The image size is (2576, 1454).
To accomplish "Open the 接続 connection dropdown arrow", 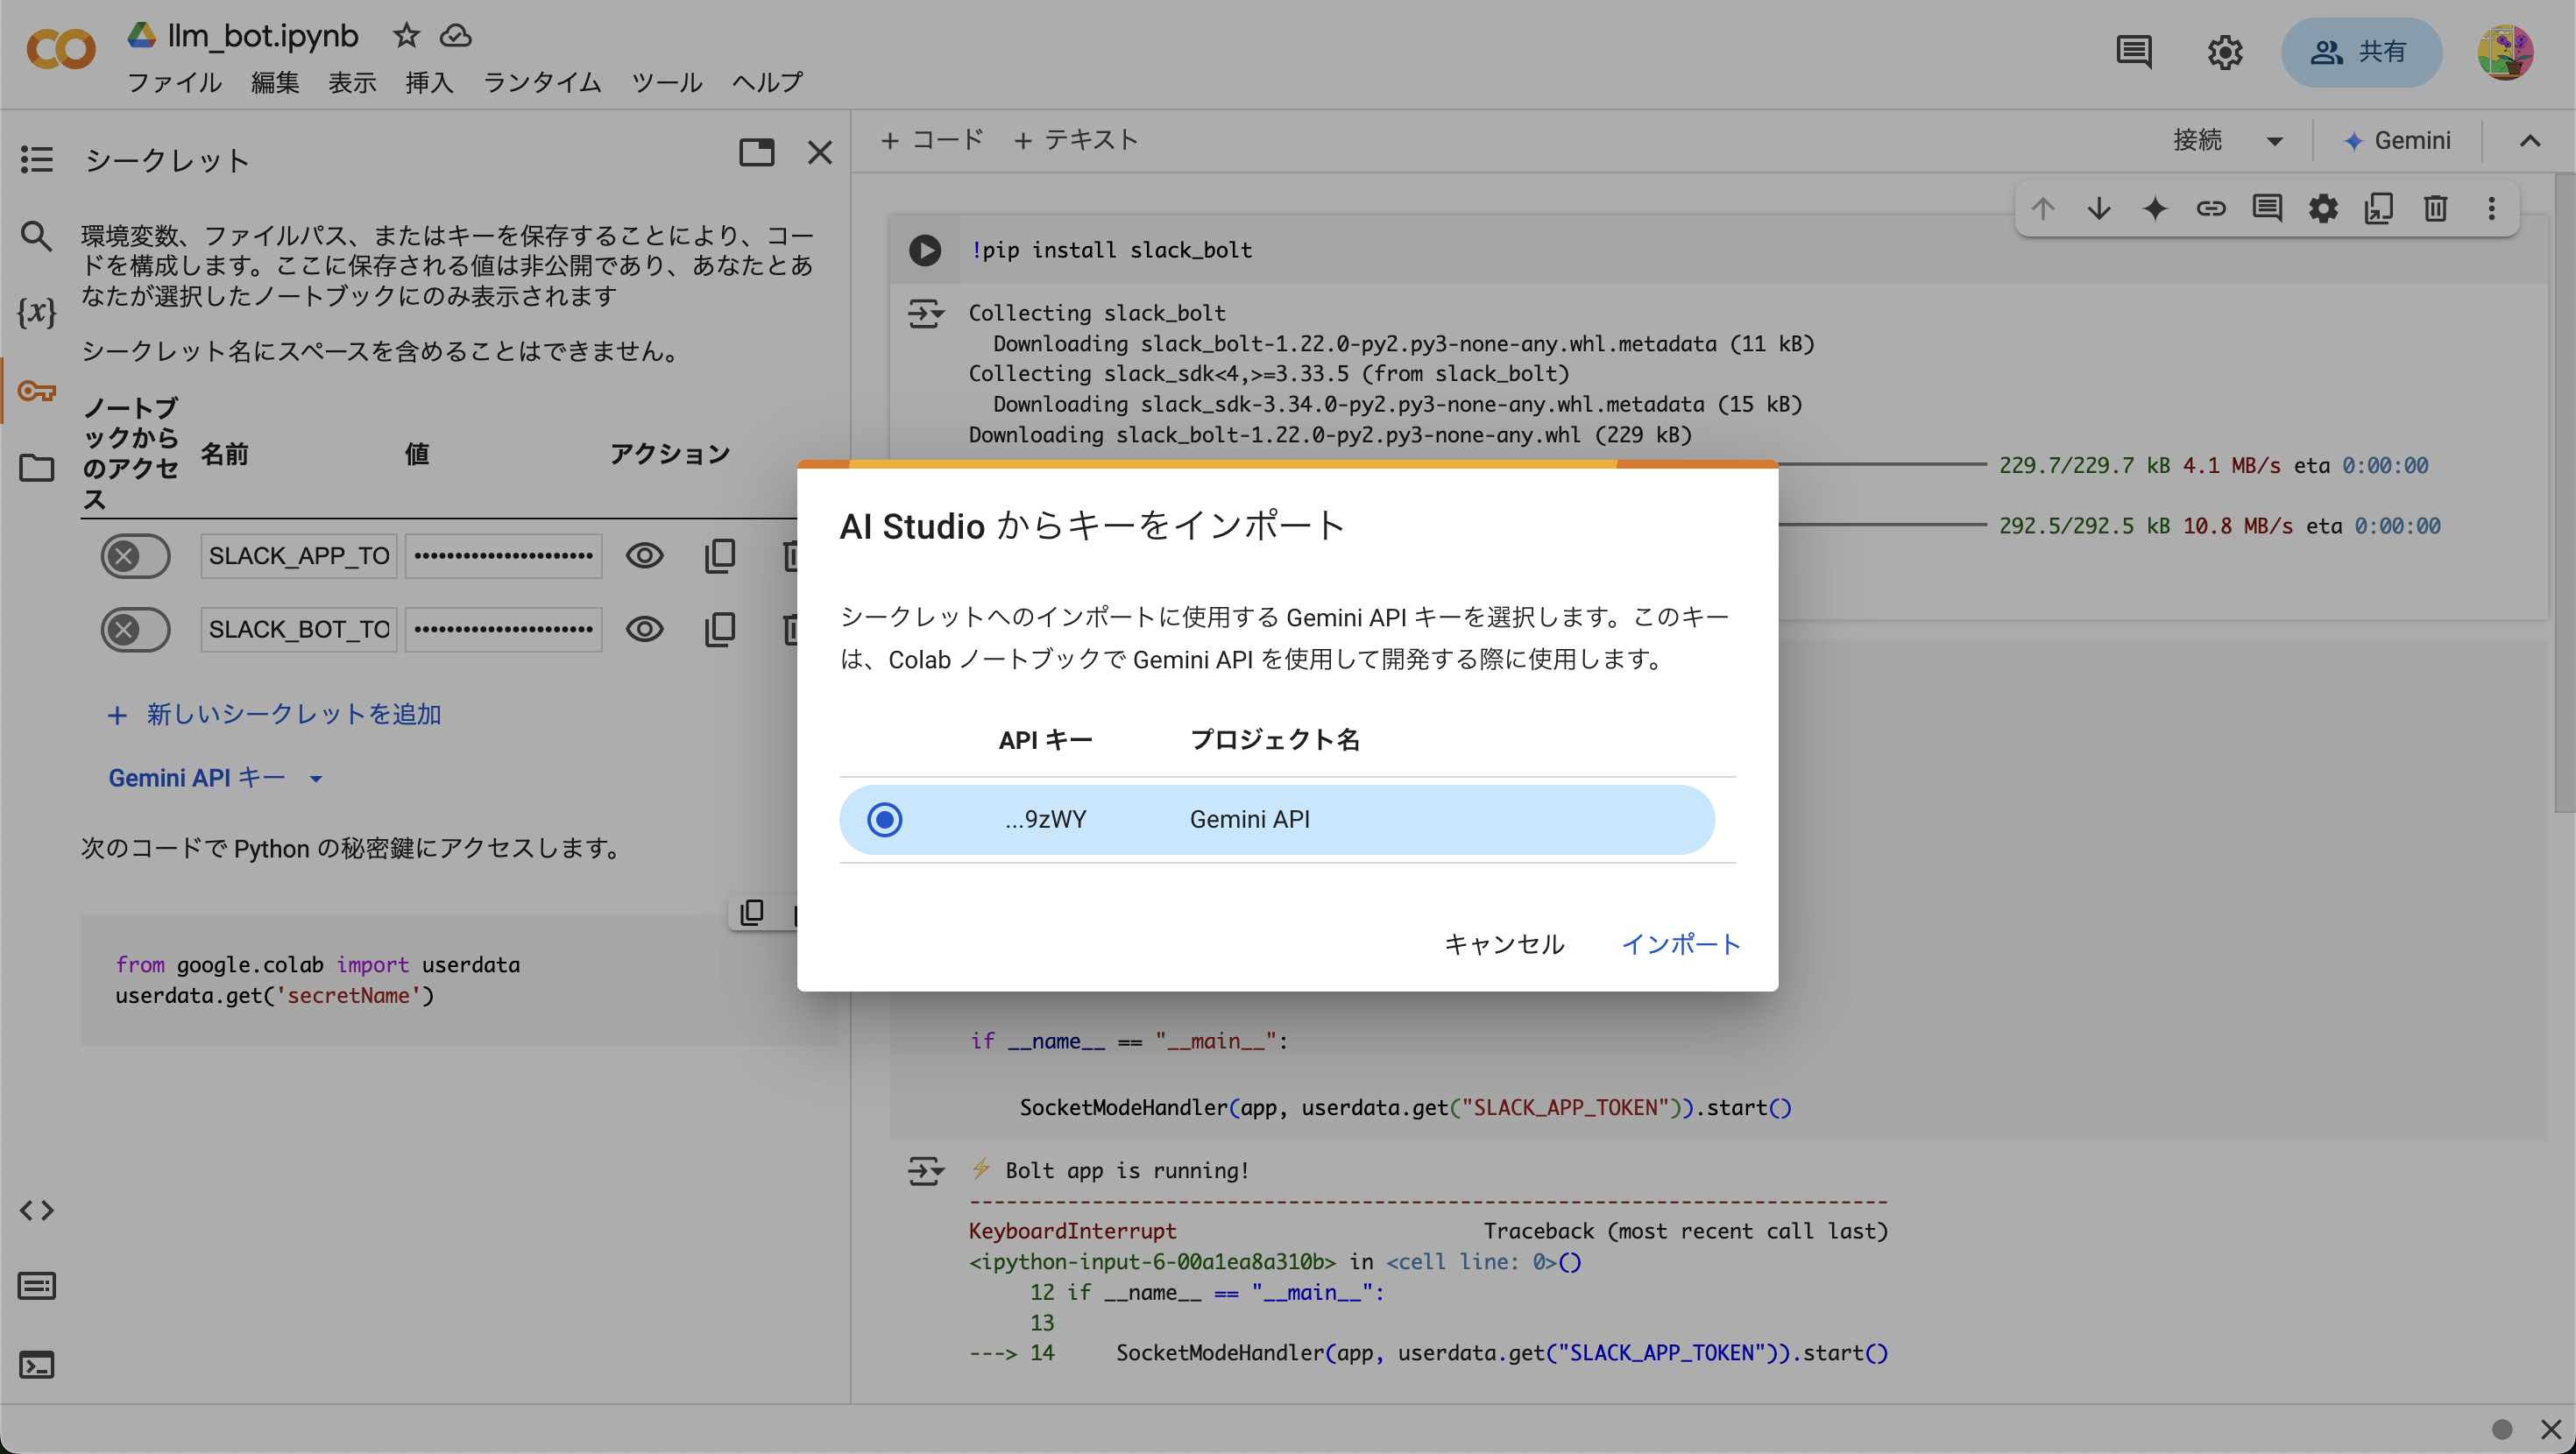I will pos(2274,141).
